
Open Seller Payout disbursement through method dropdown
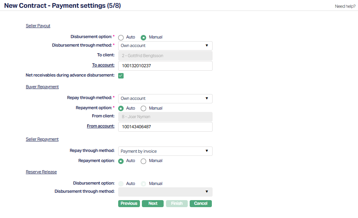point(165,46)
